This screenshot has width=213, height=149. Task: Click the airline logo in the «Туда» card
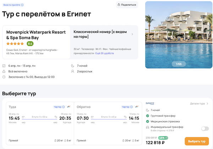68,107
